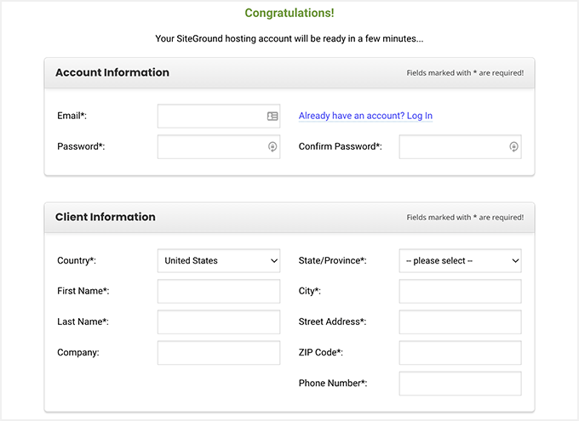Screen dimensions: 579x421
Task: Click the 'Email*:' field label
Action: [x=72, y=117]
